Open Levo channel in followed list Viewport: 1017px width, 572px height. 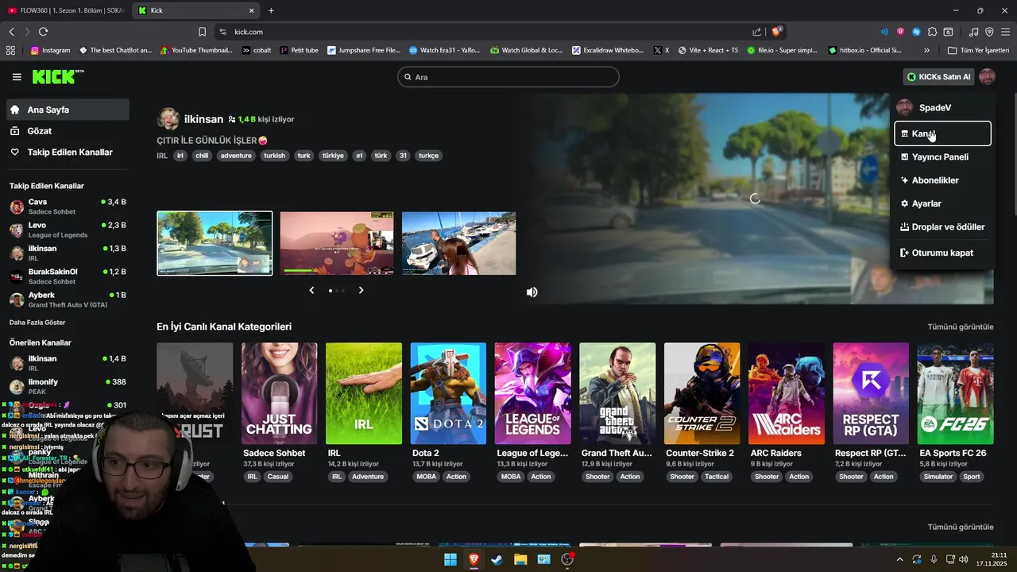(68, 230)
